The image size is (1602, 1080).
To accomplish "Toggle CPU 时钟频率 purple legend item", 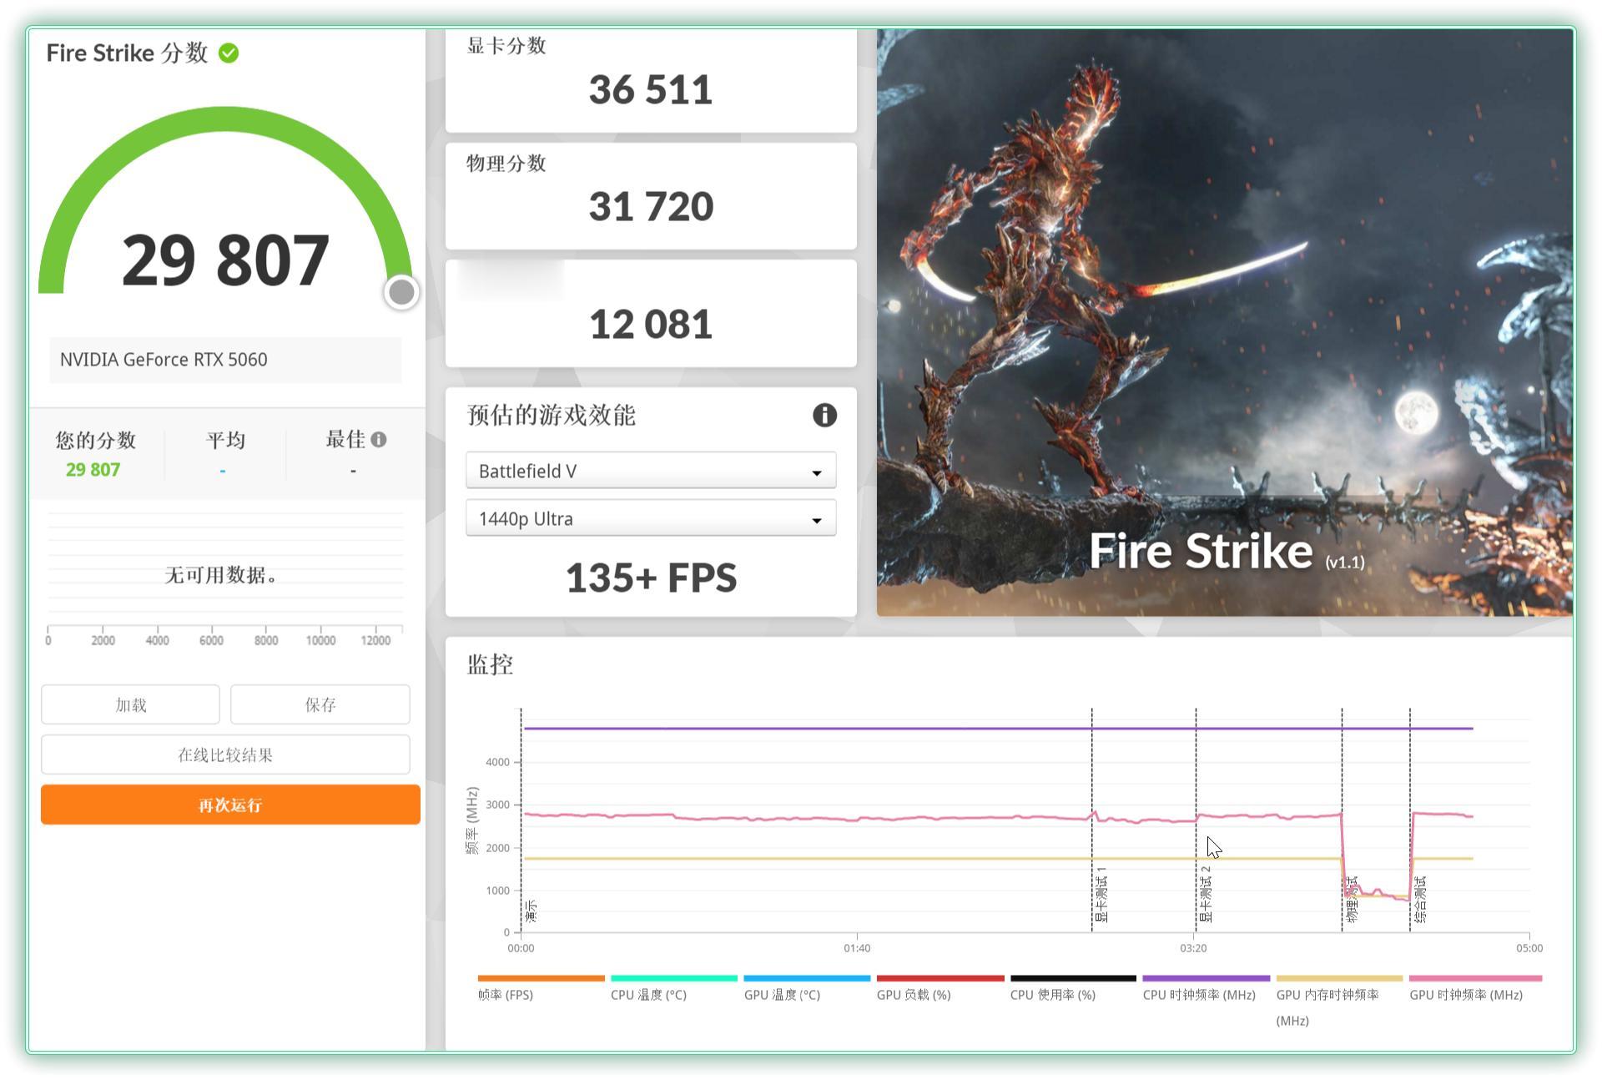I will 1206,978.
